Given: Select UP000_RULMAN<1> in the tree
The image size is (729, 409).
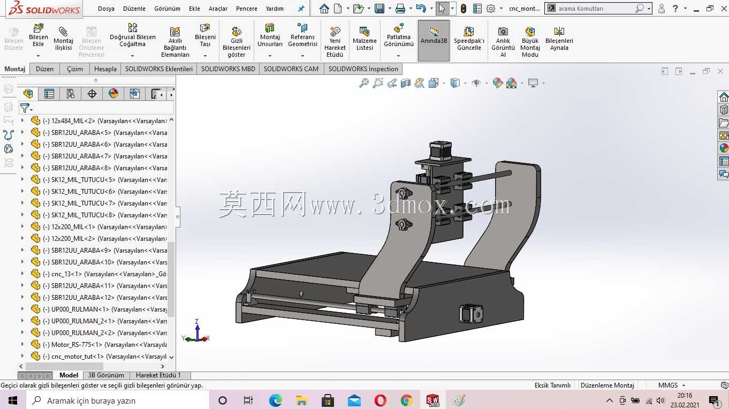Looking at the screenshot, I should 98,309.
